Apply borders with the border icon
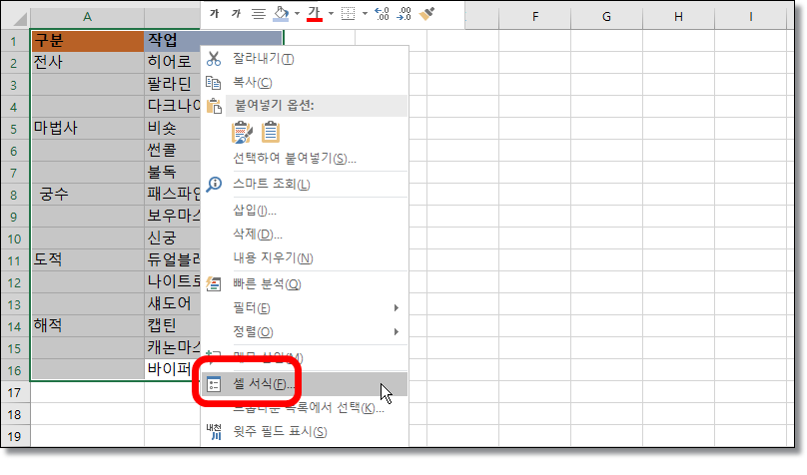Viewport: 807px width, 475px height. tap(349, 14)
